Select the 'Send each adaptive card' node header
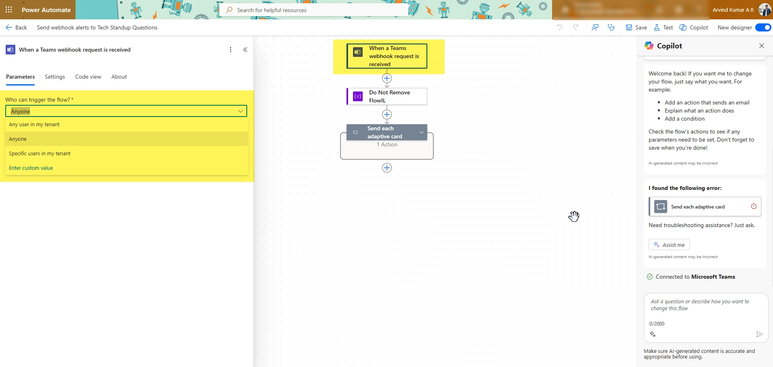The width and height of the screenshot is (773, 367). click(x=387, y=132)
